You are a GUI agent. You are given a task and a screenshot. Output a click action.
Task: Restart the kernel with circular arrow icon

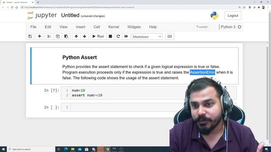(118, 36)
